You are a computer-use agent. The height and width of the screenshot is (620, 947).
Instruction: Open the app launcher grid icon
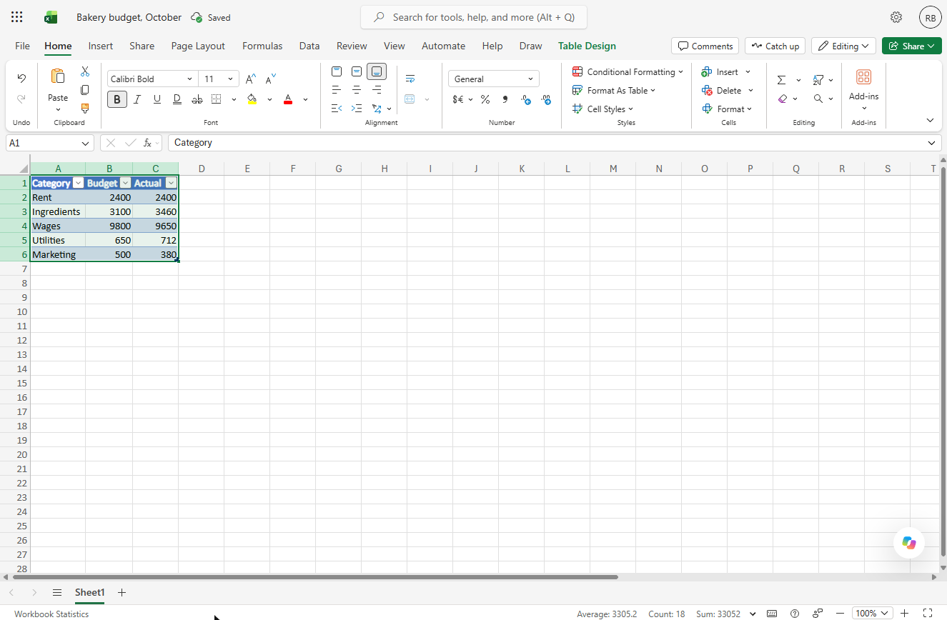[17, 17]
